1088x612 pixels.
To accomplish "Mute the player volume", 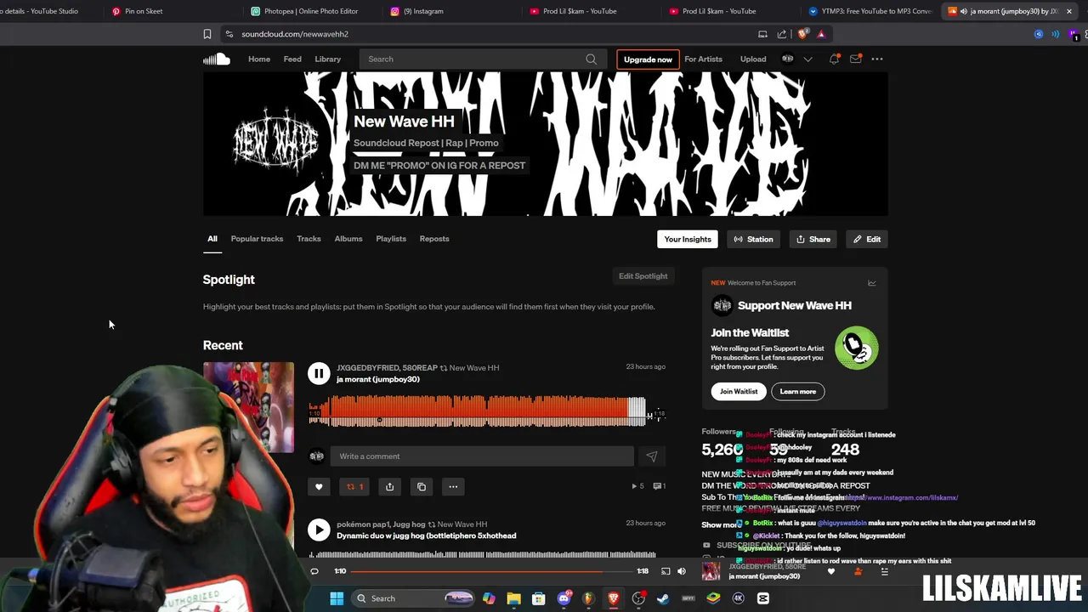I will coord(681,571).
